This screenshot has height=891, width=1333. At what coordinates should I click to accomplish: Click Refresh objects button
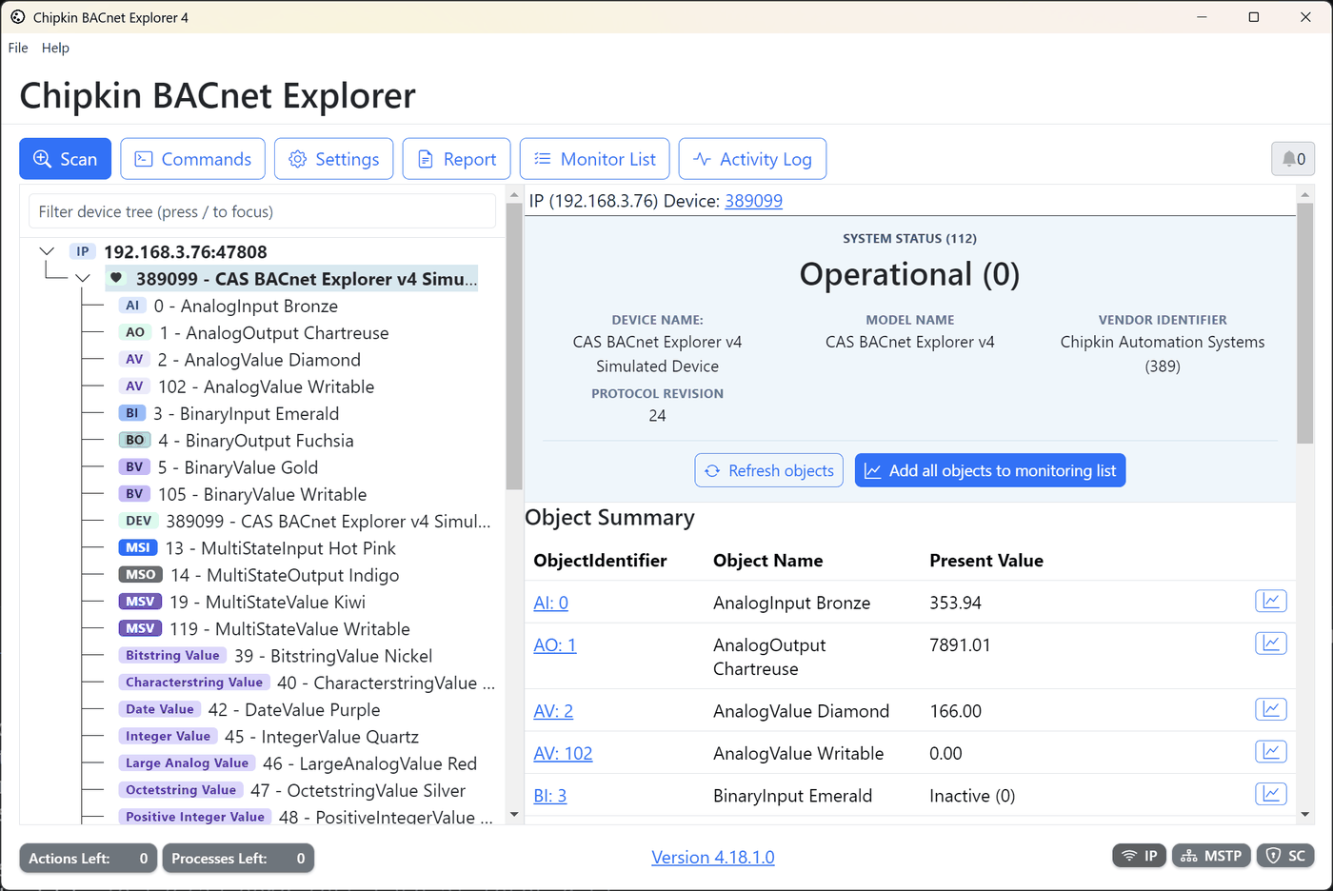pyautogui.click(x=769, y=470)
